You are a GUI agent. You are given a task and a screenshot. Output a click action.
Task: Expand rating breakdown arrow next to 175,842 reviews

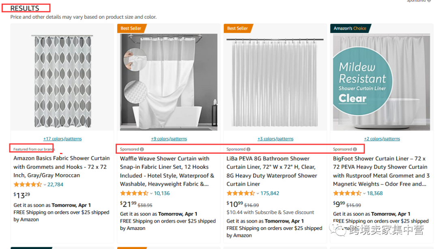click(258, 194)
